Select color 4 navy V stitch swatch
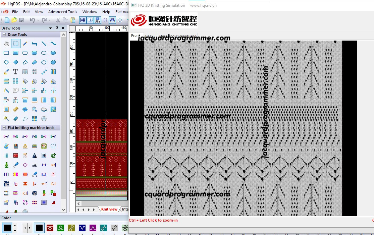374x235 pixels. (x=82, y=228)
